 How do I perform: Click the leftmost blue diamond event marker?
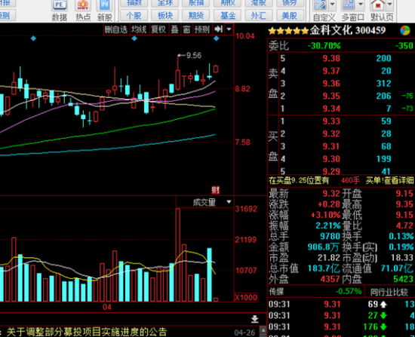click(x=33, y=38)
